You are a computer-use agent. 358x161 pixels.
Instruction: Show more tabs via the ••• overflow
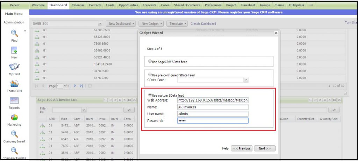311,5
